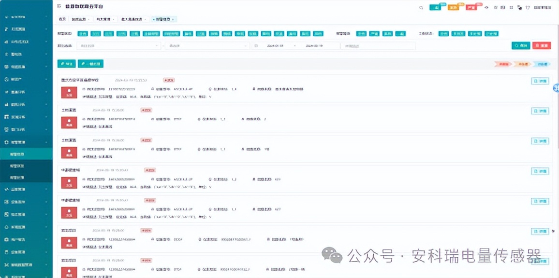Viewport: 559px width, 278px height.
Task: Open the user account name at top right
Action: [544, 7]
